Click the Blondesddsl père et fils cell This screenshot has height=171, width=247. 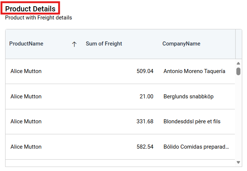pyautogui.click(x=192, y=121)
